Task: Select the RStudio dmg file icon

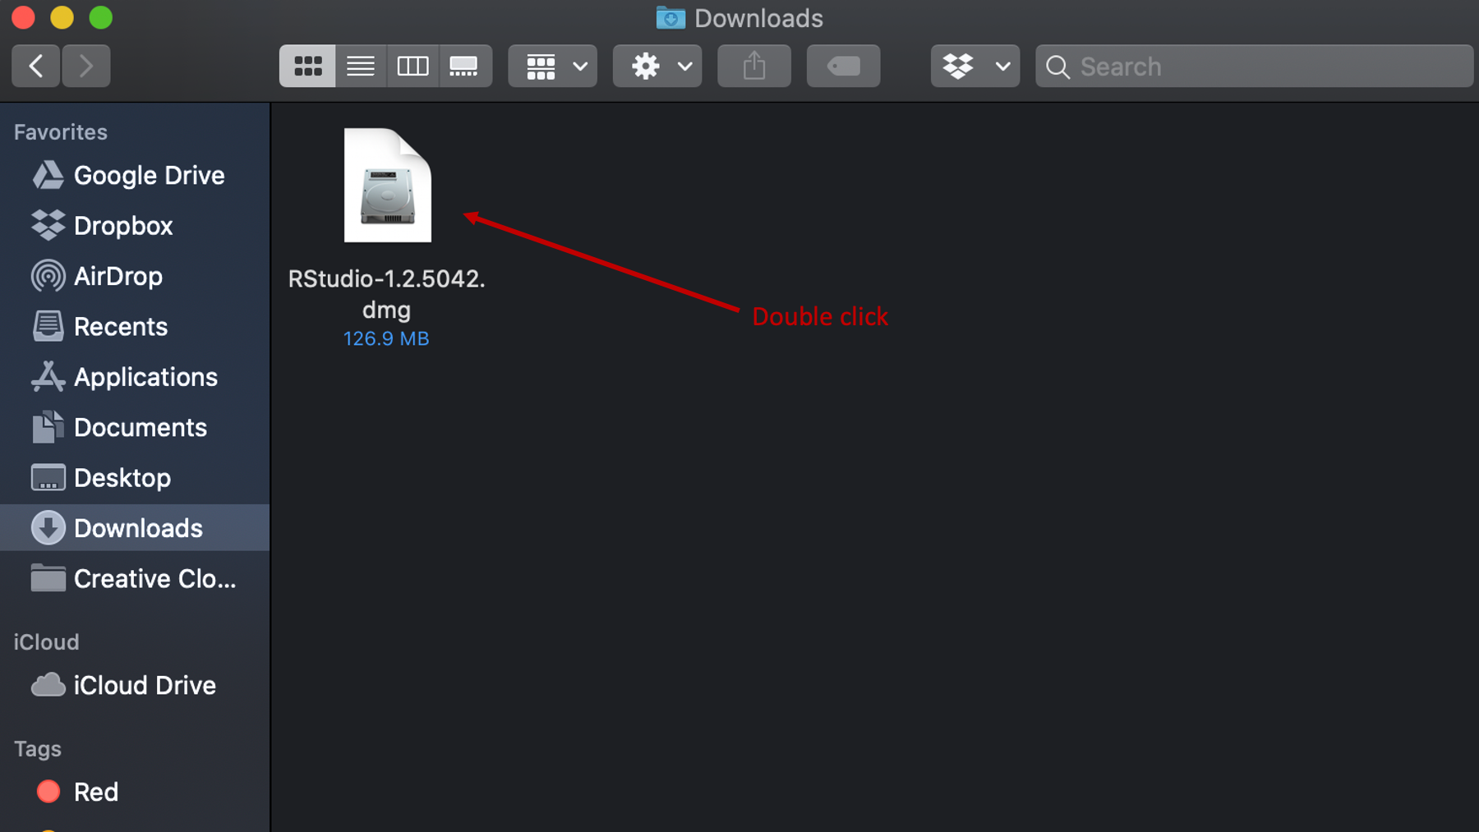Action: [x=387, y=186]
